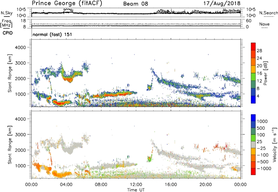This screenshot has height=192, width=278.
Task: Click the '12:00' time axis label
Action: tap(136, 185)
